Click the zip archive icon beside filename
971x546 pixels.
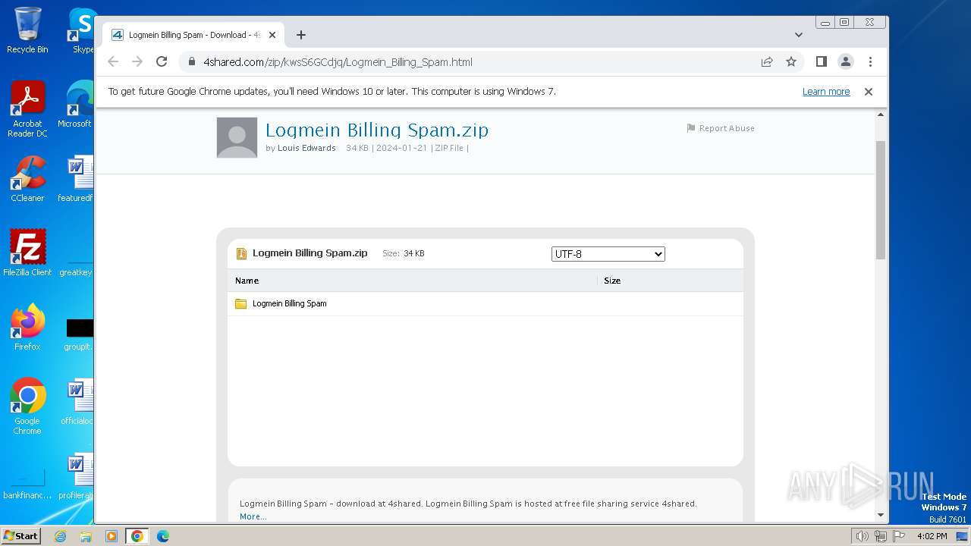pyautogui.click(x=241, y=254)
